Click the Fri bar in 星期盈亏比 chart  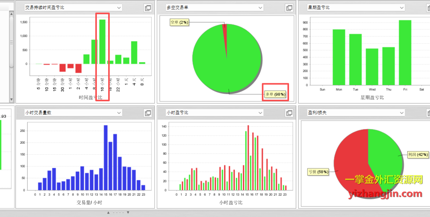(405, 52)
